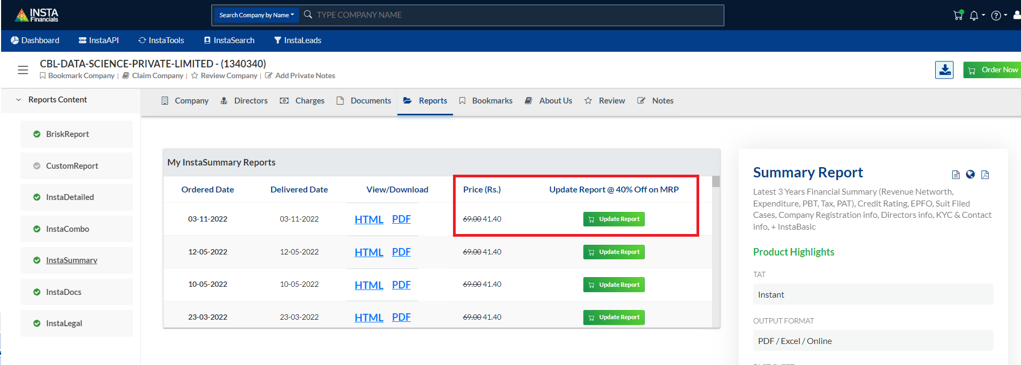Open PDF report for 03-11-2022
Screen dimensions: 1021x365
click(401, 219)
